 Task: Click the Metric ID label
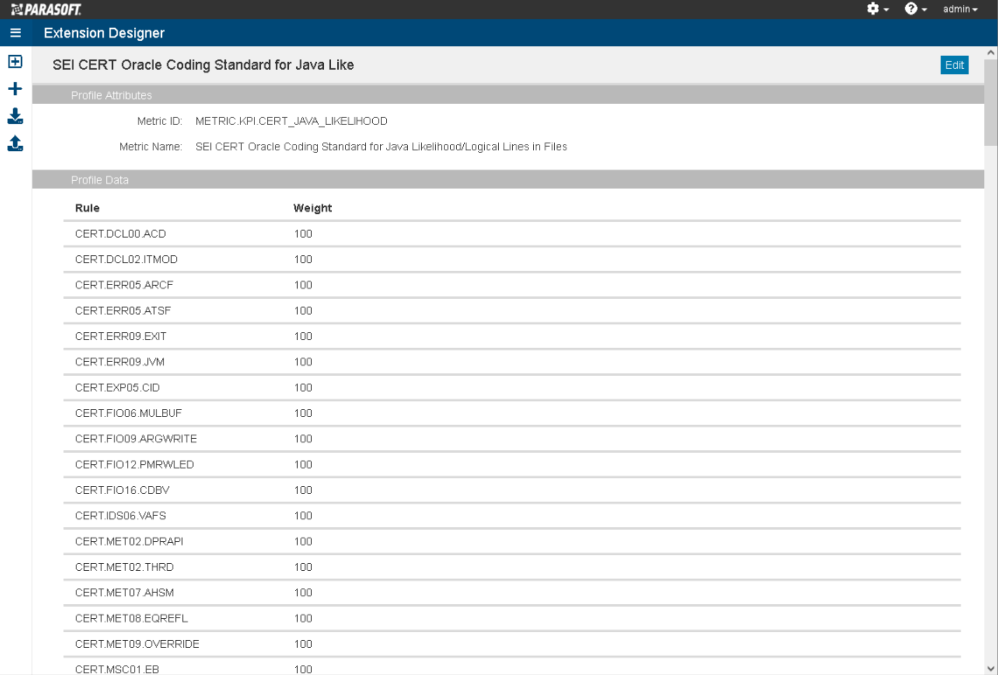click(x=159, y=122)
